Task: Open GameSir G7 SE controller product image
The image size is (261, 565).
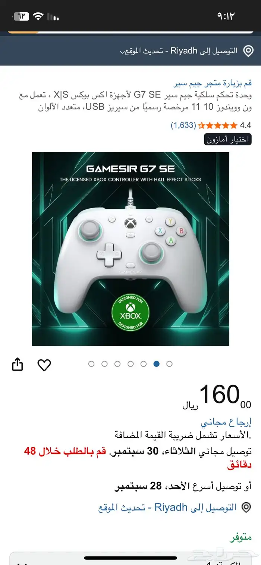Action: point(130,249)
